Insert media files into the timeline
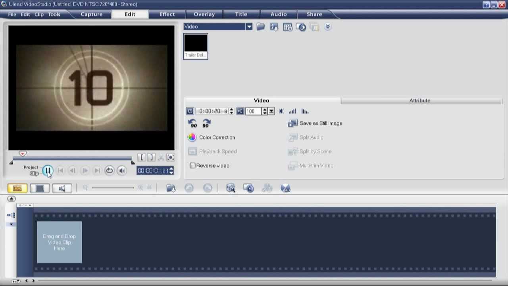Image resolution: width=508 pixels, height=286 pixels. tap(171, 188)
